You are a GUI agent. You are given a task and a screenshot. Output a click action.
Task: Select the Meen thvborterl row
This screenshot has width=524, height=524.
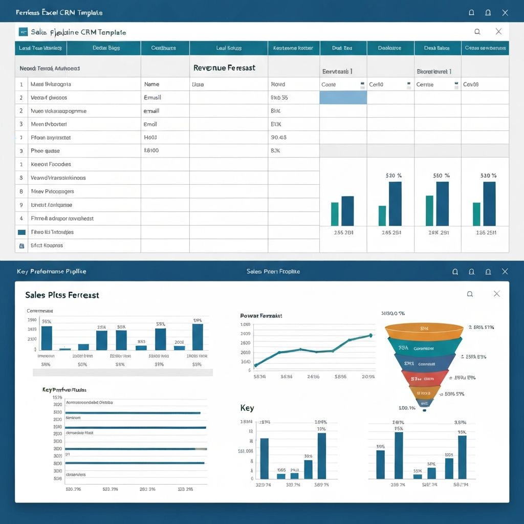coord(78,124)
